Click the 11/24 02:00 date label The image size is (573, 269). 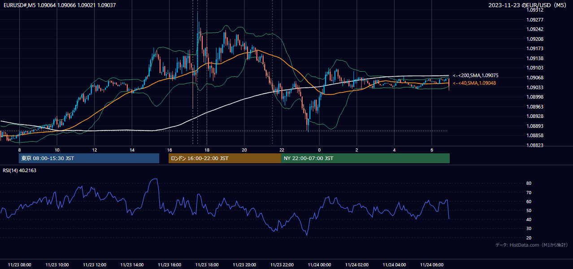pos(356,265)
